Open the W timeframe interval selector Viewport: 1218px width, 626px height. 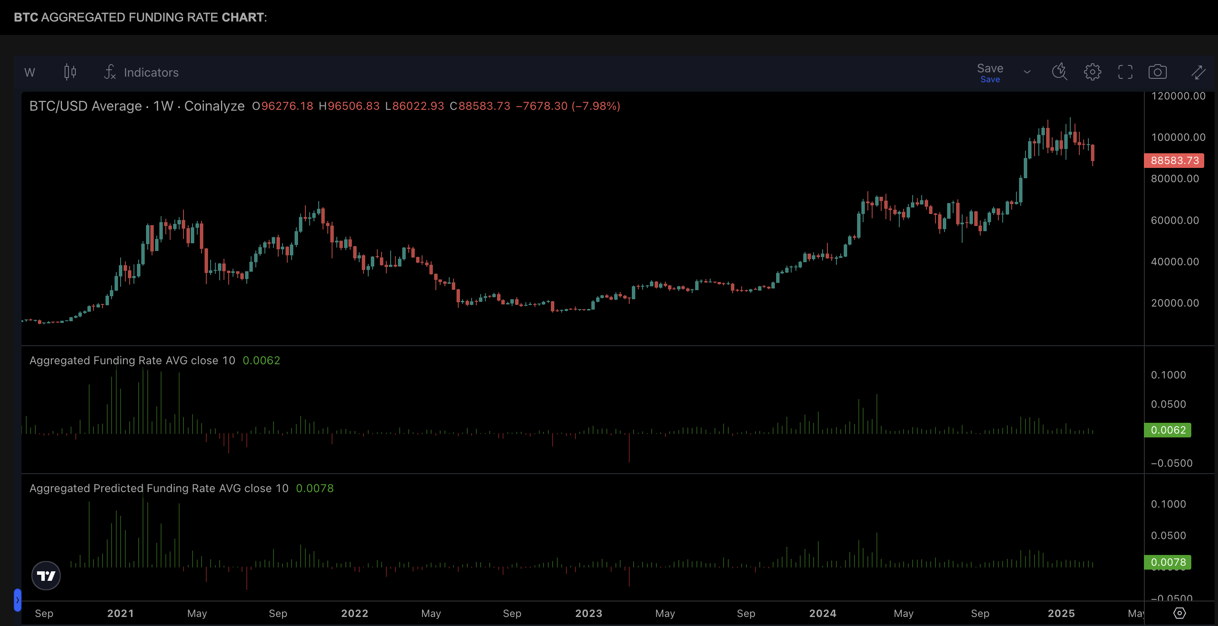[x=29, y=72]
